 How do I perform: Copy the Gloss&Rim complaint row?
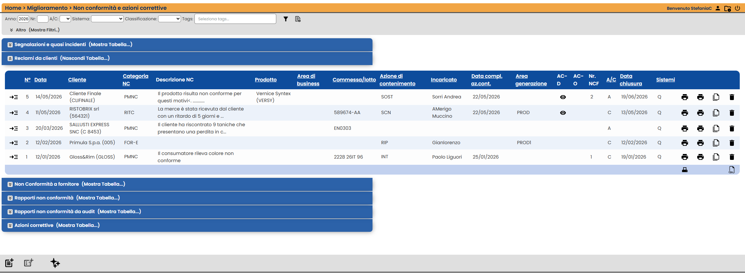coord(716,157)
